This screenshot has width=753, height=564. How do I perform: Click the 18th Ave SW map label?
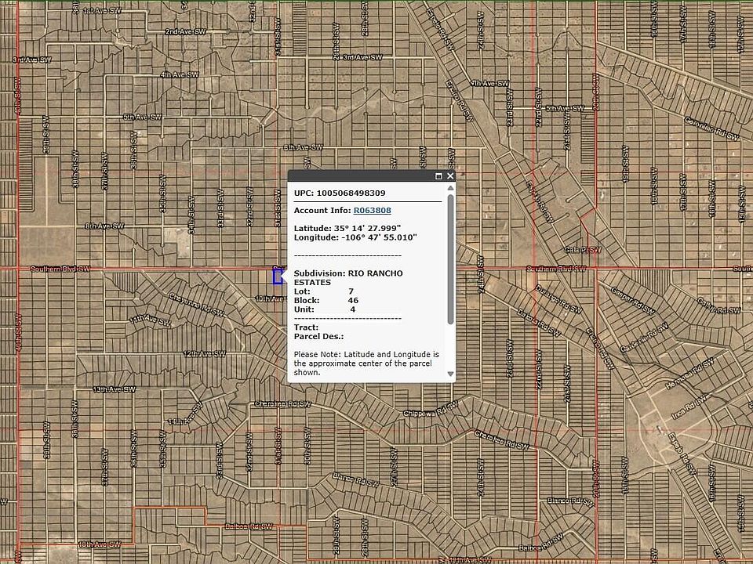tap(100, 544)
